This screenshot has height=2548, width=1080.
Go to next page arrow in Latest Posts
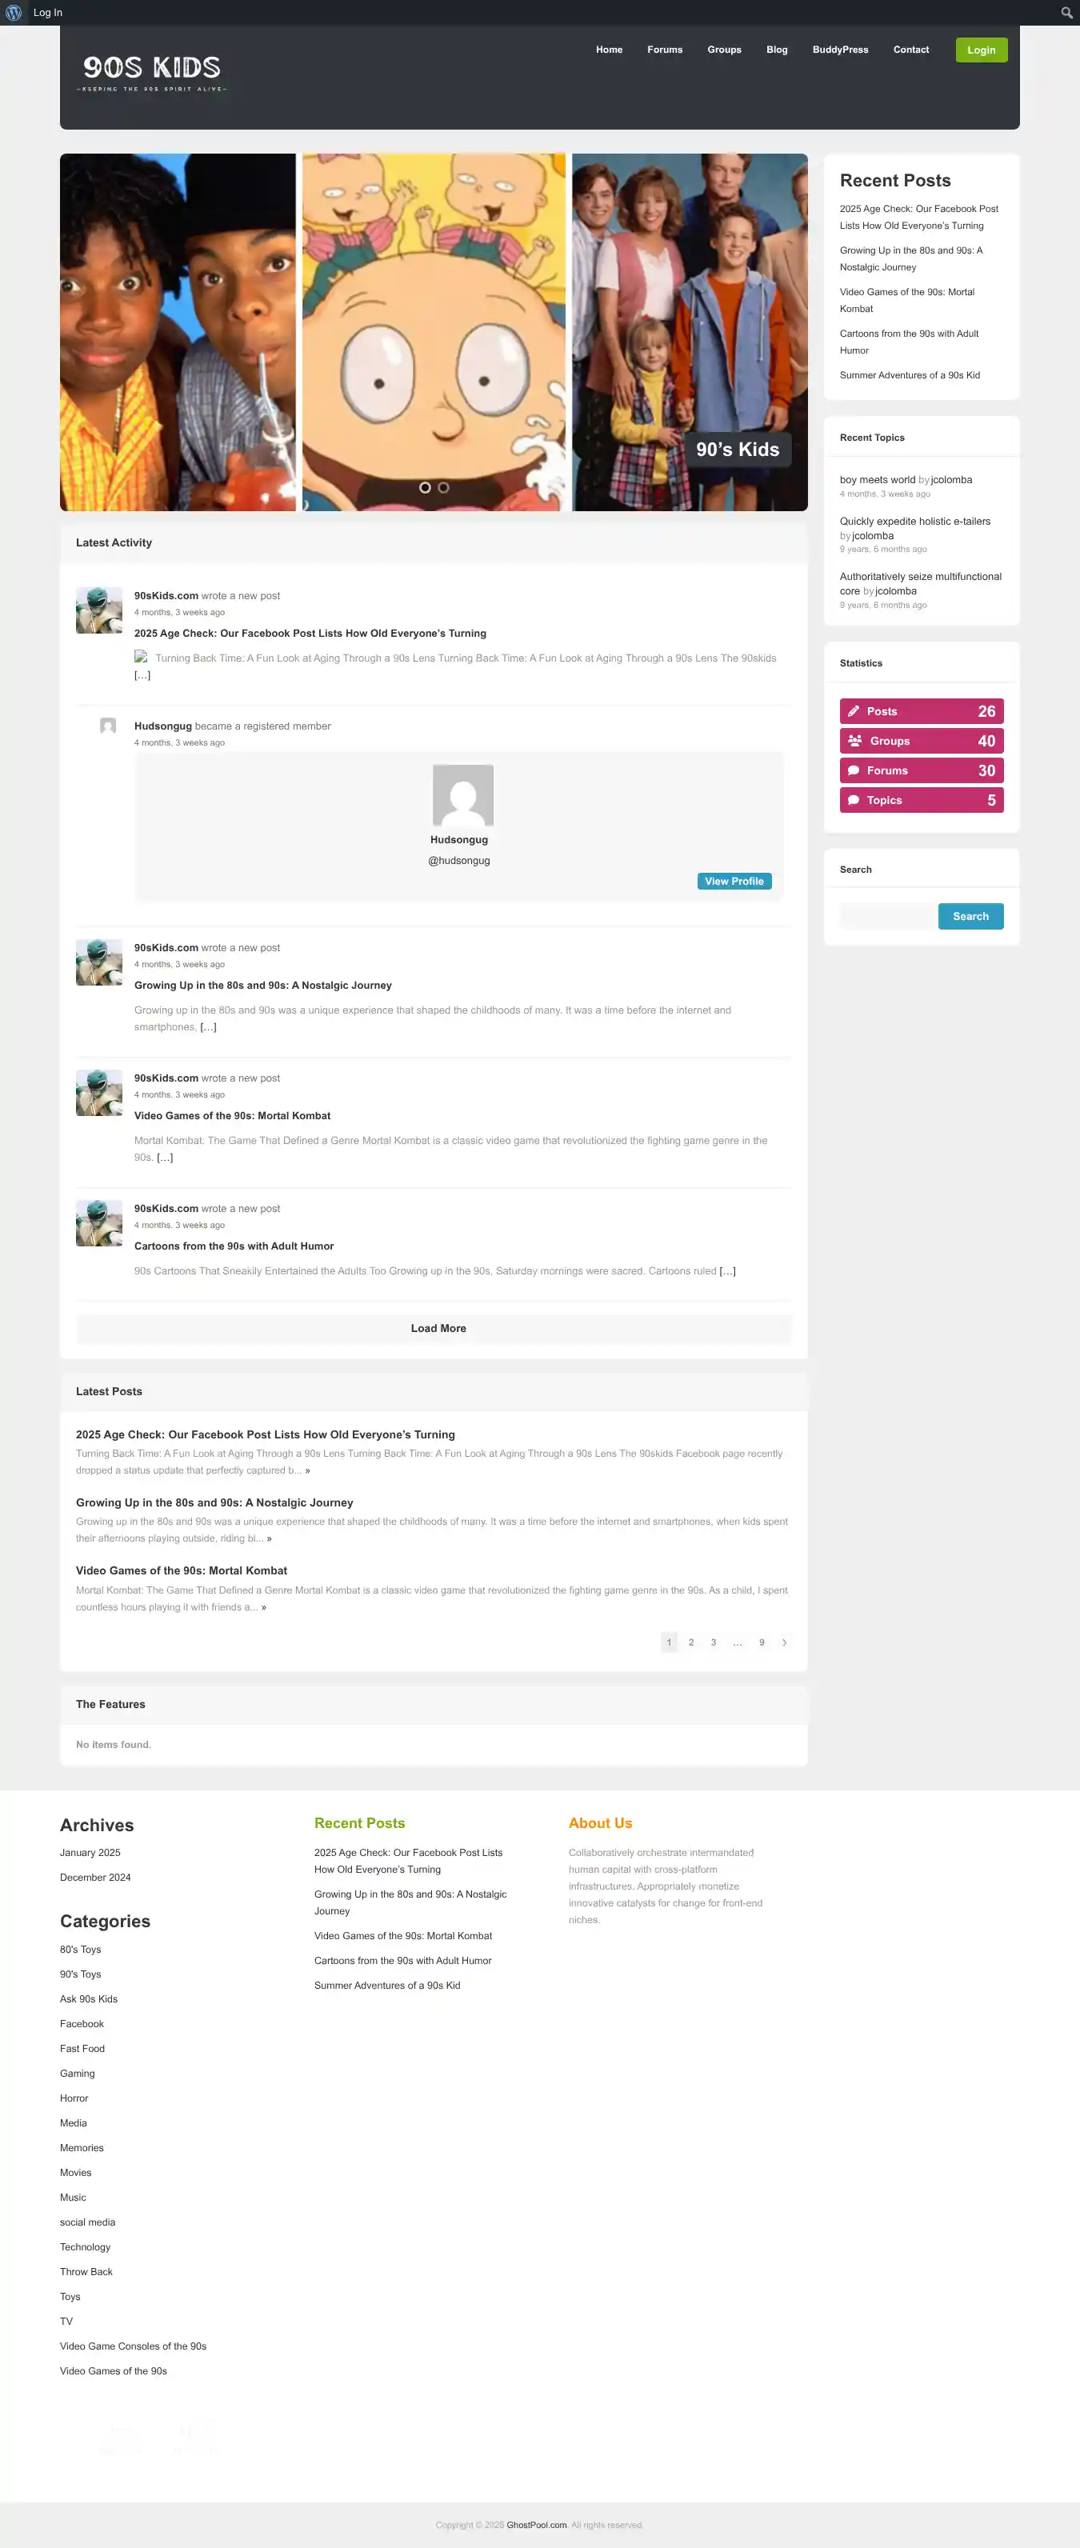[784, 1642]
